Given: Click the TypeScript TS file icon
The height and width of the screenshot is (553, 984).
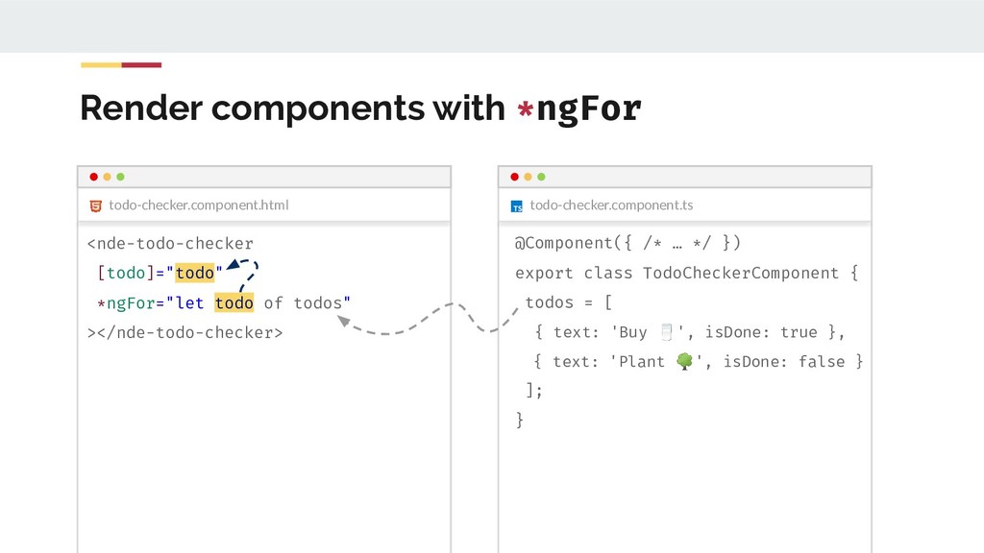Looking at the screenshot, I should click(x=517, y=206).
